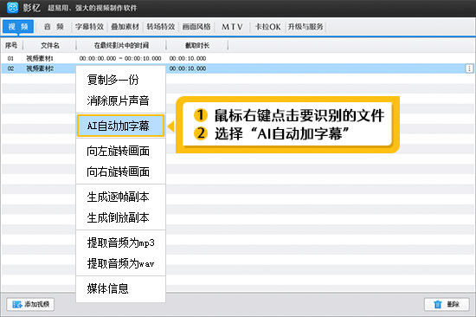Click the 影忆 app logo icon
The width and height of the screenshot is (476, 317).
tap(12, 8)
